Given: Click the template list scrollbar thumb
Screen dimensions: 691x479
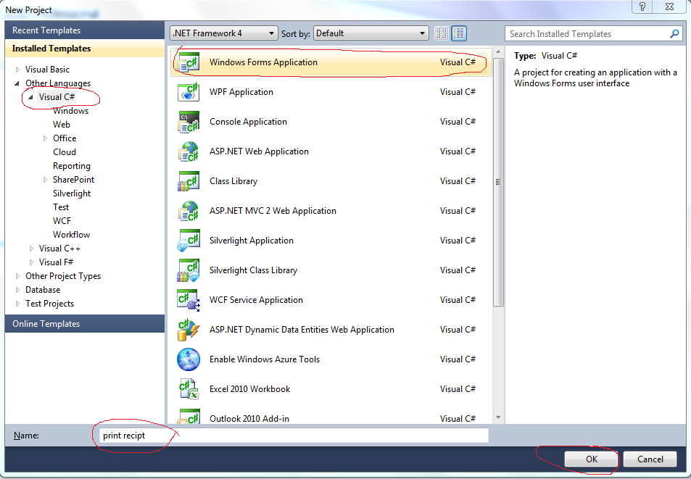Looking at the screenshot, I should [498, 182].
